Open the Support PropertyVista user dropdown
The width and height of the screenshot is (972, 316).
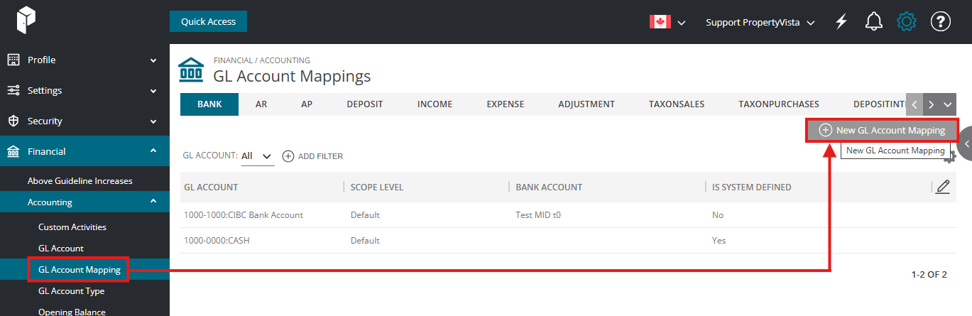point(760,22)
